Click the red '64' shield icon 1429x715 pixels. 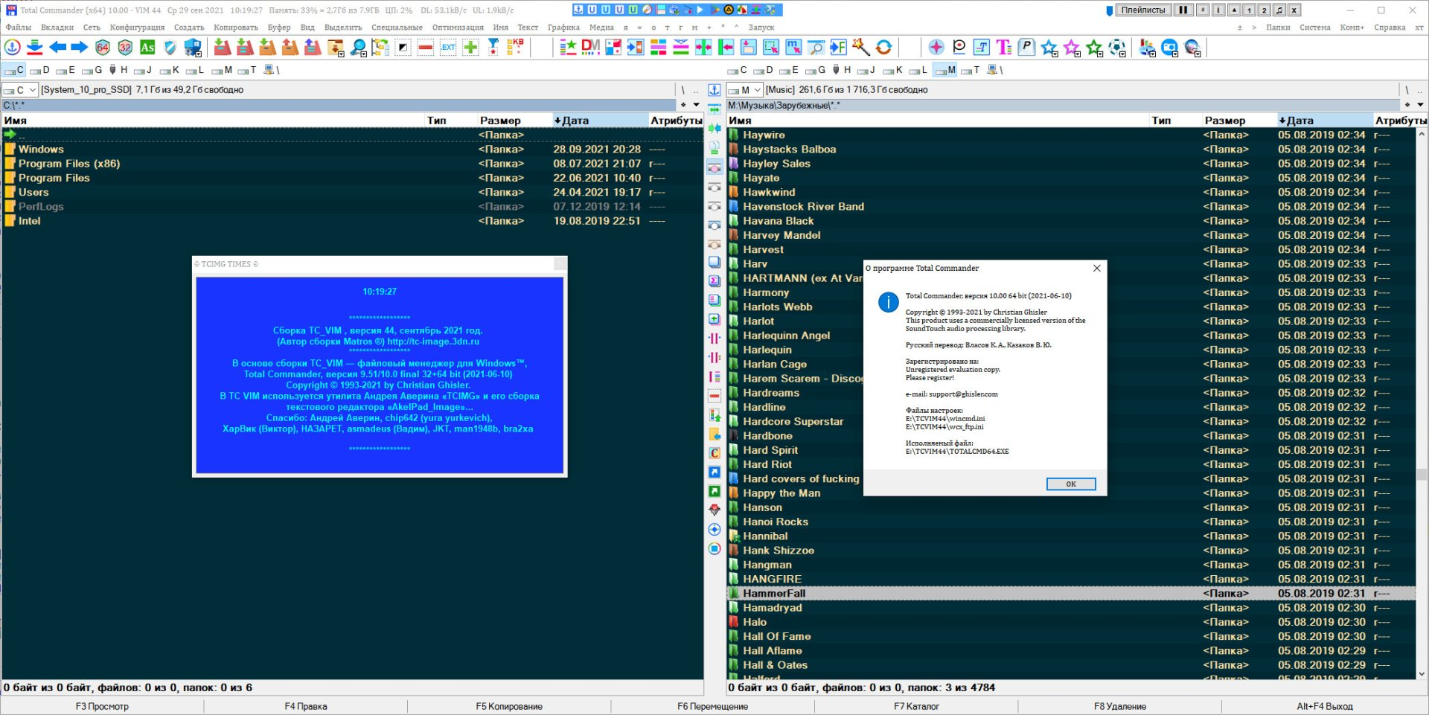tap(103, 48)
